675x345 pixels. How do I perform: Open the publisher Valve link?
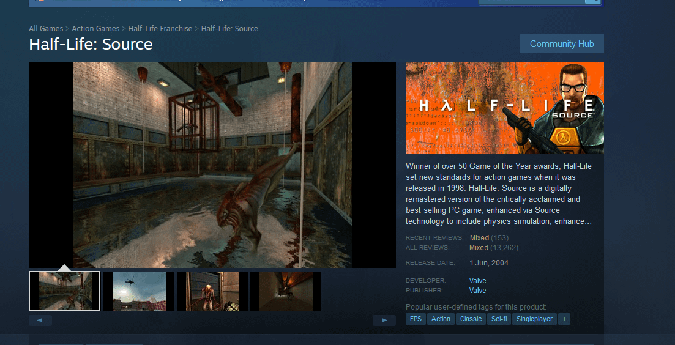click(477, 291)
